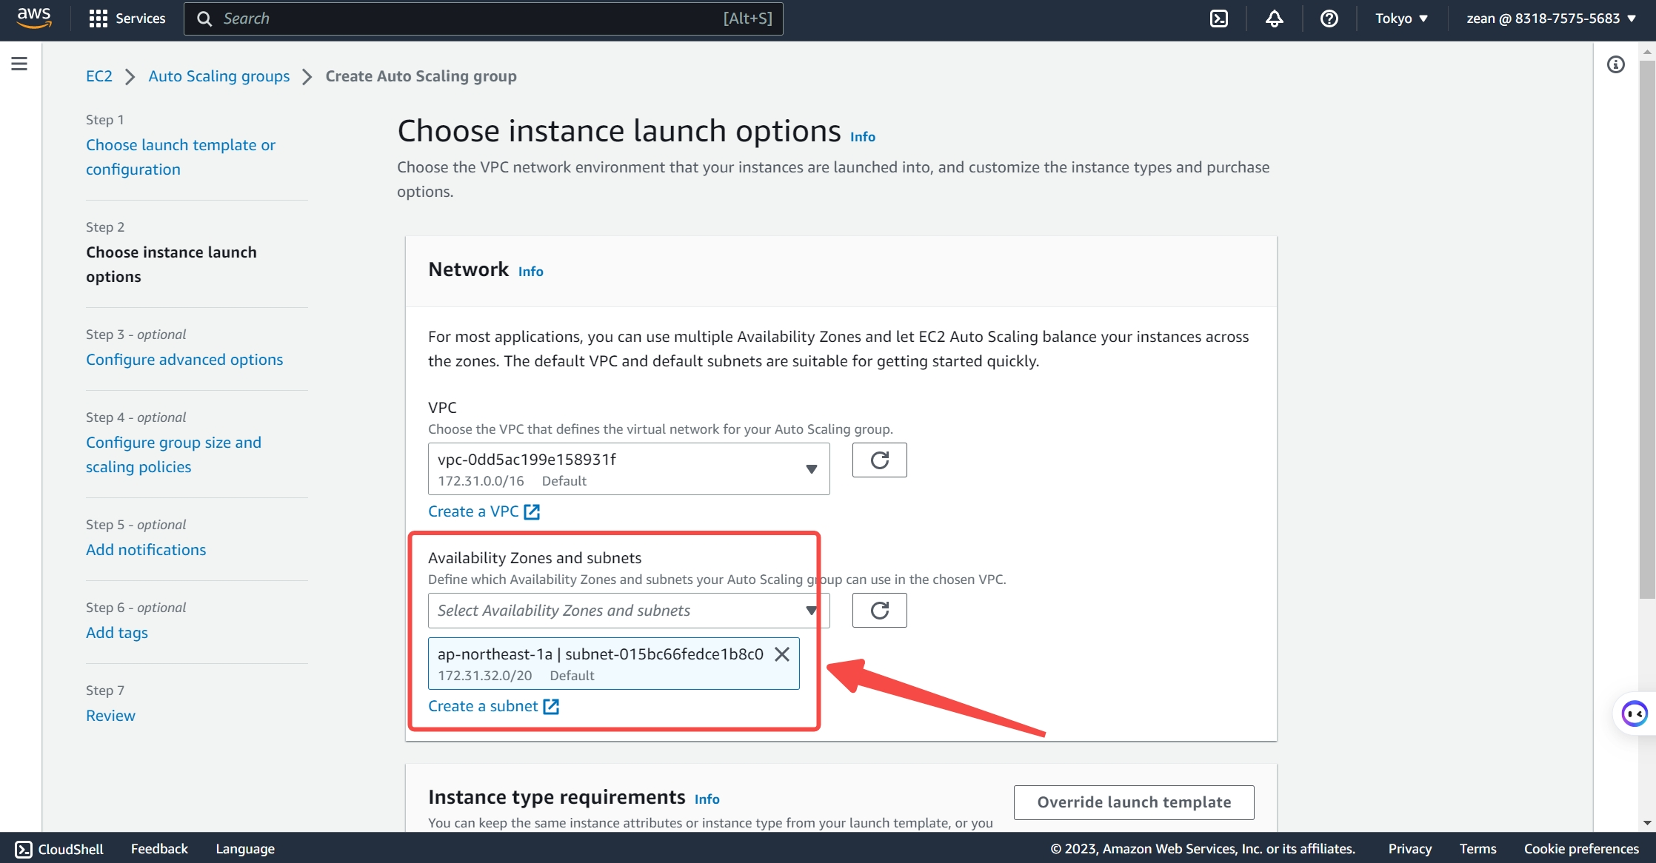This screenshot has width=1656, height=863.
Task: Open the Privacy footer link
Action: click(x=1409, y=849)
